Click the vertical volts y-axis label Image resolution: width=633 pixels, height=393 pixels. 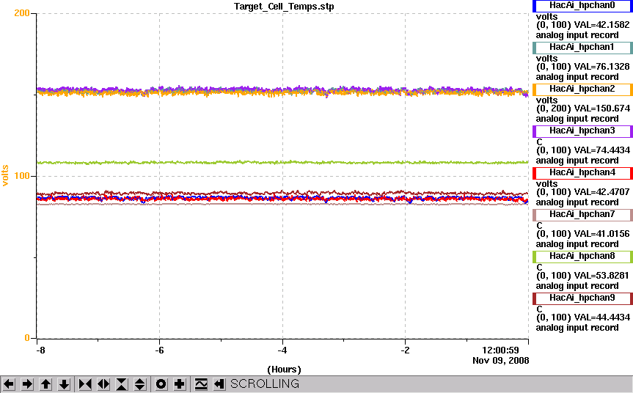pos(5,175)
